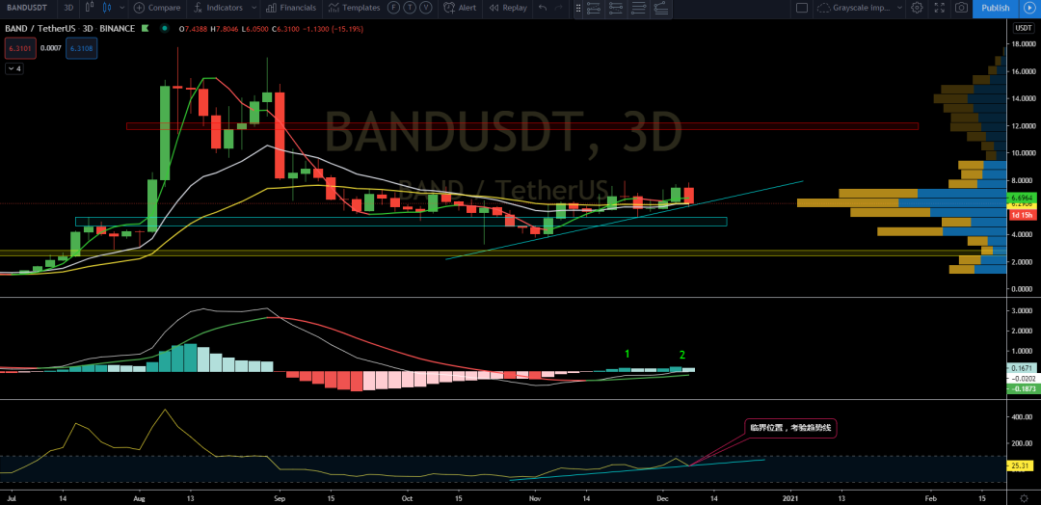This screenshot has width=1041, height=505.
Task: Change the 3D timeframe interval
Action: click(x=68, y=8)
